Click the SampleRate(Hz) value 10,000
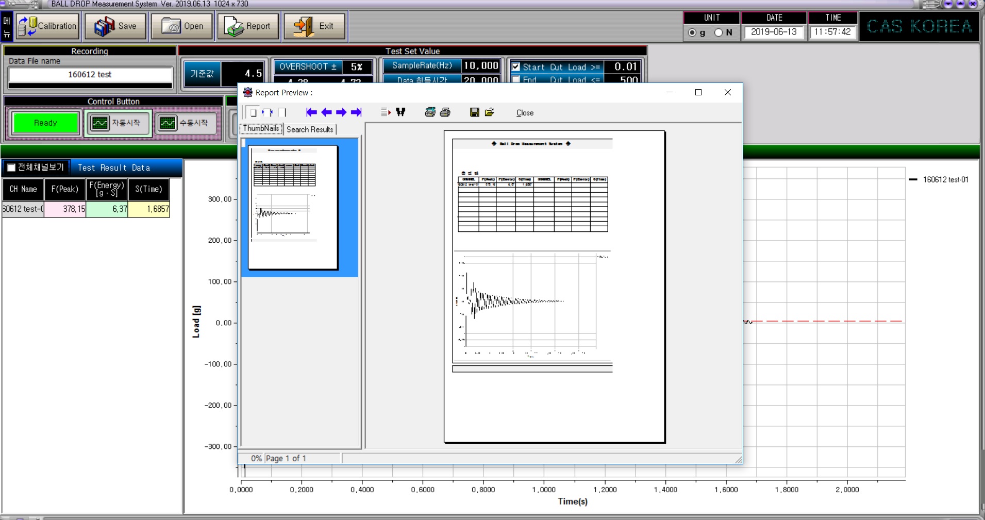The height and width of the screenshot is (520, 985). tap(480, 65)
